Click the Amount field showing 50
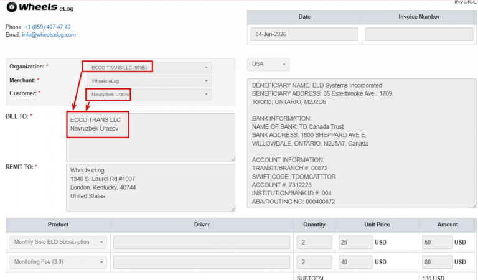Image resolution: width=478 pixels, height=280 pixels. (437, 242)
